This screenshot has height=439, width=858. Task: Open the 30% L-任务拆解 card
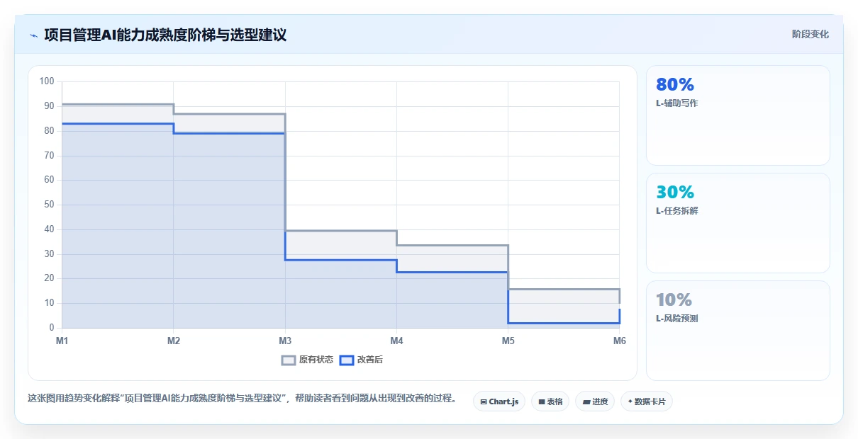coord(738,223)
